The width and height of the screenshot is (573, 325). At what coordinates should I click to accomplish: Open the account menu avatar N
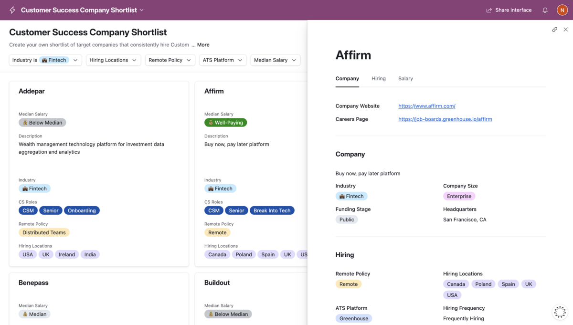point(562,10)
